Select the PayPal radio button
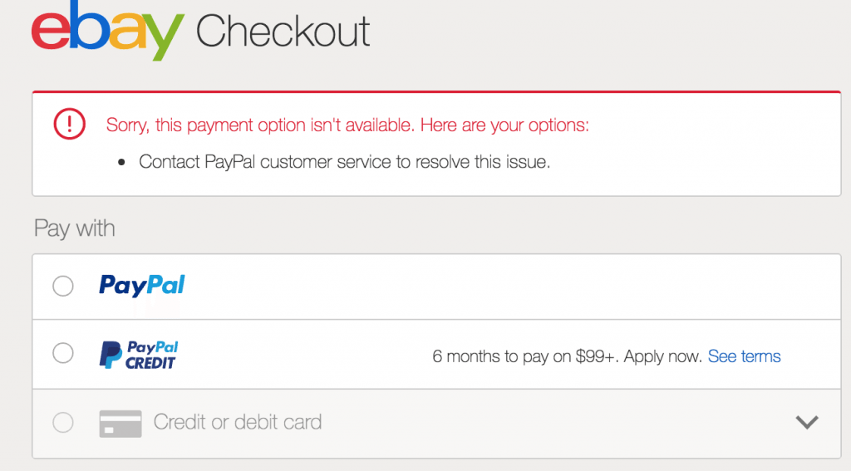This screenshot has width=851, height=471. click(63, 286)
